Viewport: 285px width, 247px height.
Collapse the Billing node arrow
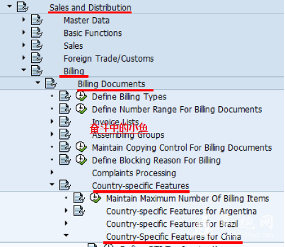[24, 70]
